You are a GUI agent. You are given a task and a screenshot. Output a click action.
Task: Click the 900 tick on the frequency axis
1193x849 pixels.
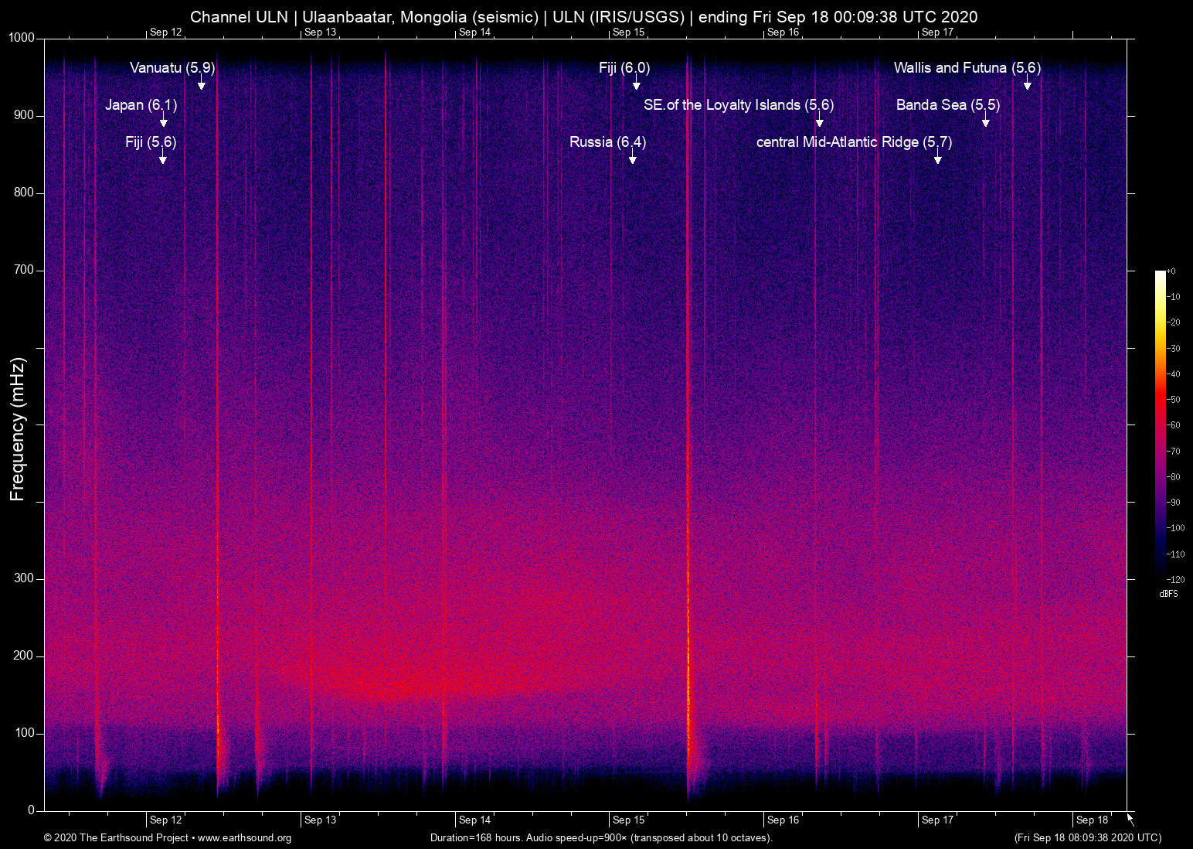pyautogui.click(x=25, y=115)
